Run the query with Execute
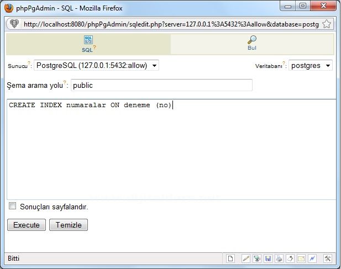Viewport: 341px width, 269px height. tap(27, 225)
